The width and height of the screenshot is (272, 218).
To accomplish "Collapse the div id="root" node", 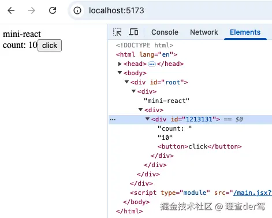I will click(126, 82).
